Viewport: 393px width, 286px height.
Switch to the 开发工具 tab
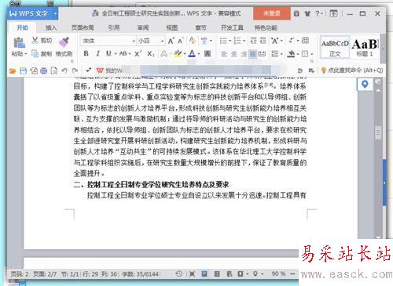pos(232,27)
